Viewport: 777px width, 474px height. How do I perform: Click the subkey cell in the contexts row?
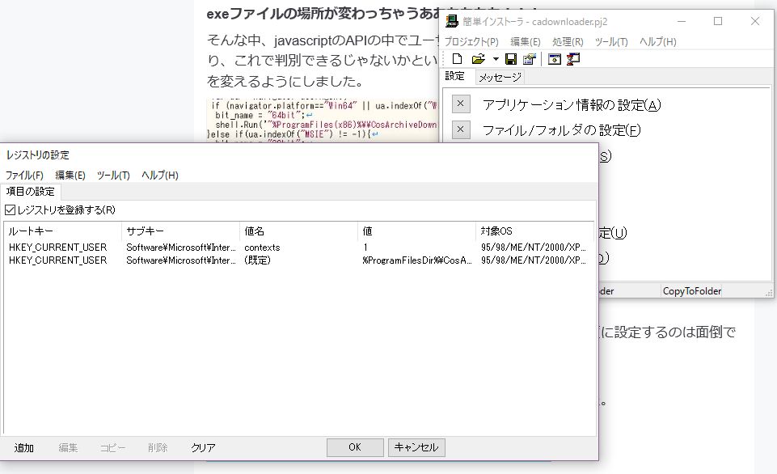click(181, 248)
